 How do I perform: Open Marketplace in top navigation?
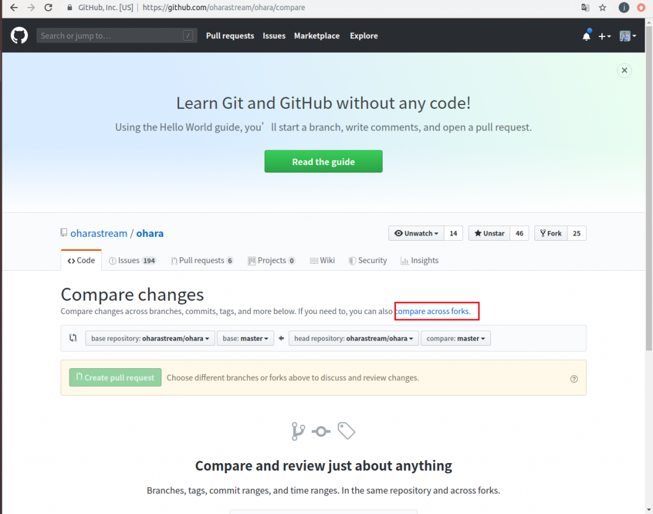pyautogui.click(x=316, y=36)
